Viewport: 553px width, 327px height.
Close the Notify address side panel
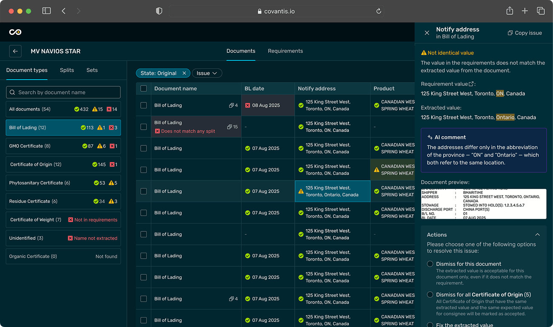point(427,33)
